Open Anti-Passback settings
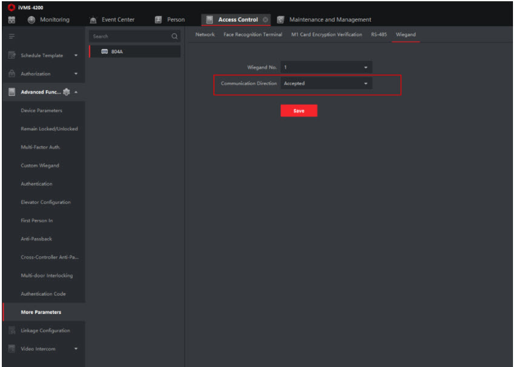The image size is (516, 367). (x=38, y=239)
